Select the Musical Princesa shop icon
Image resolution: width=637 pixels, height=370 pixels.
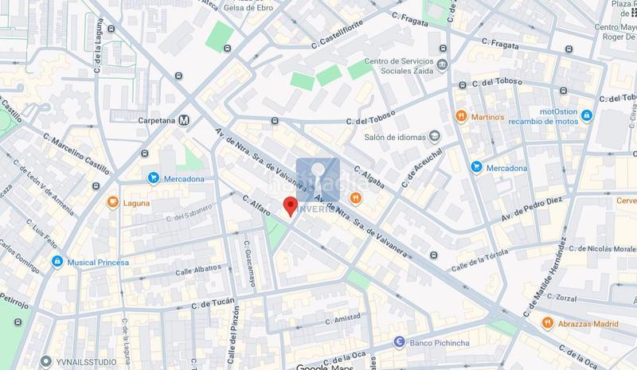pos(57,262)
